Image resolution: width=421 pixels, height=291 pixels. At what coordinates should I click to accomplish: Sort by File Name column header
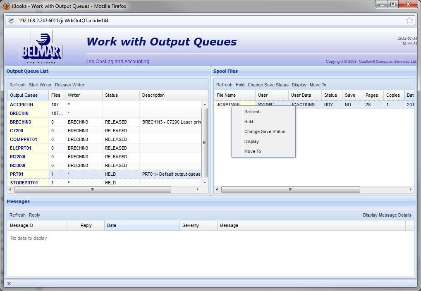click(234, 95)
